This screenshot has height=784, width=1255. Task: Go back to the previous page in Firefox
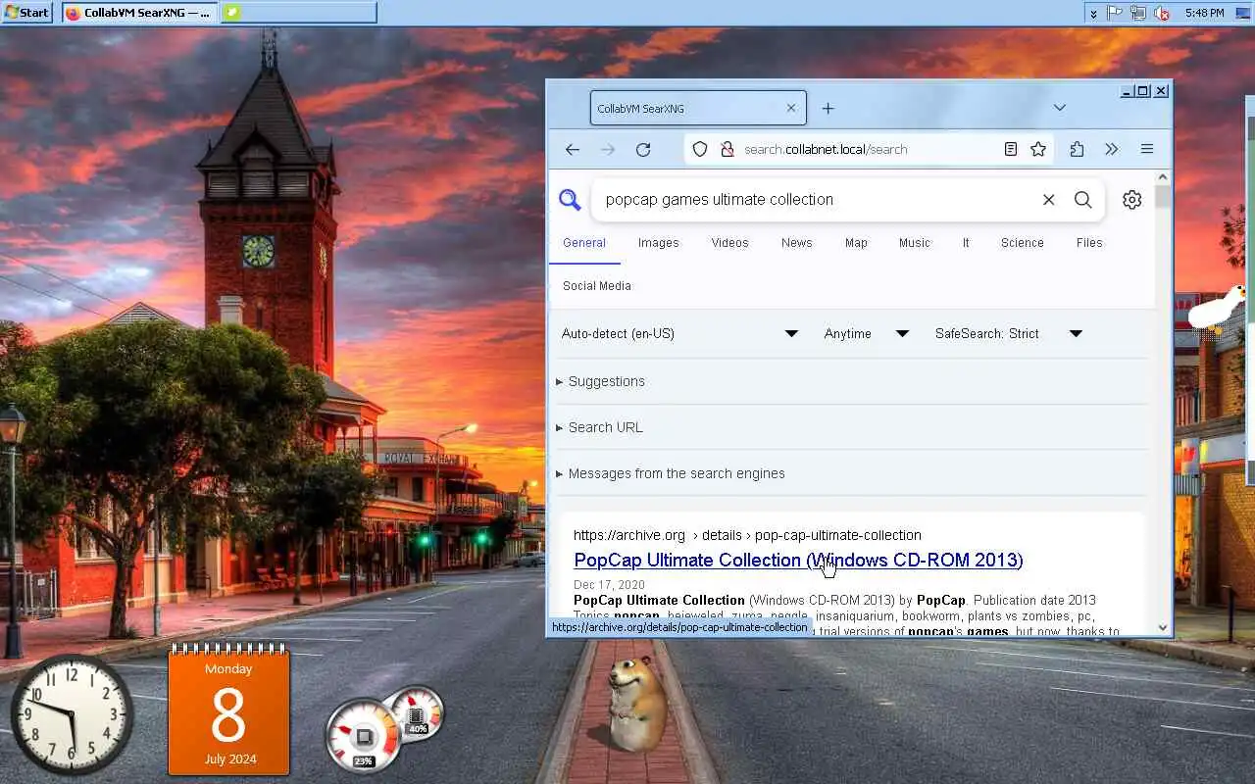tap(573, 149)
